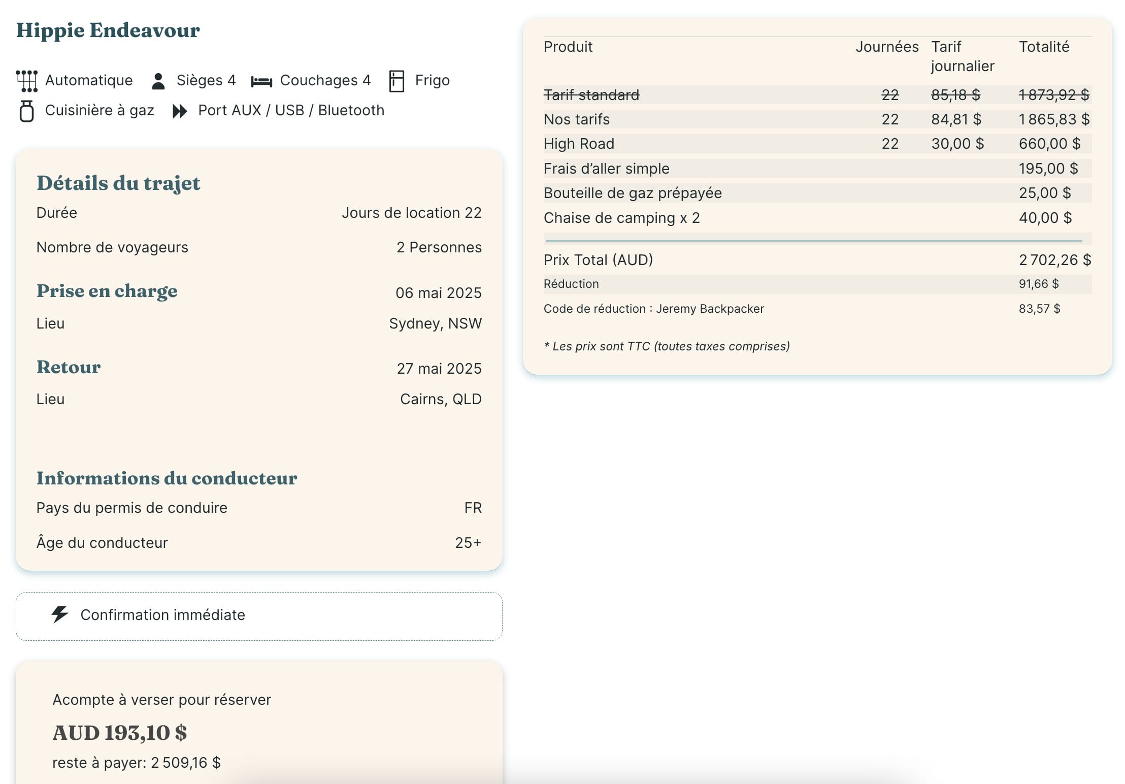Click the pickup date 06 mai 2025
The width and height of the screenshot is (1125, 784).
click(439, 293)
